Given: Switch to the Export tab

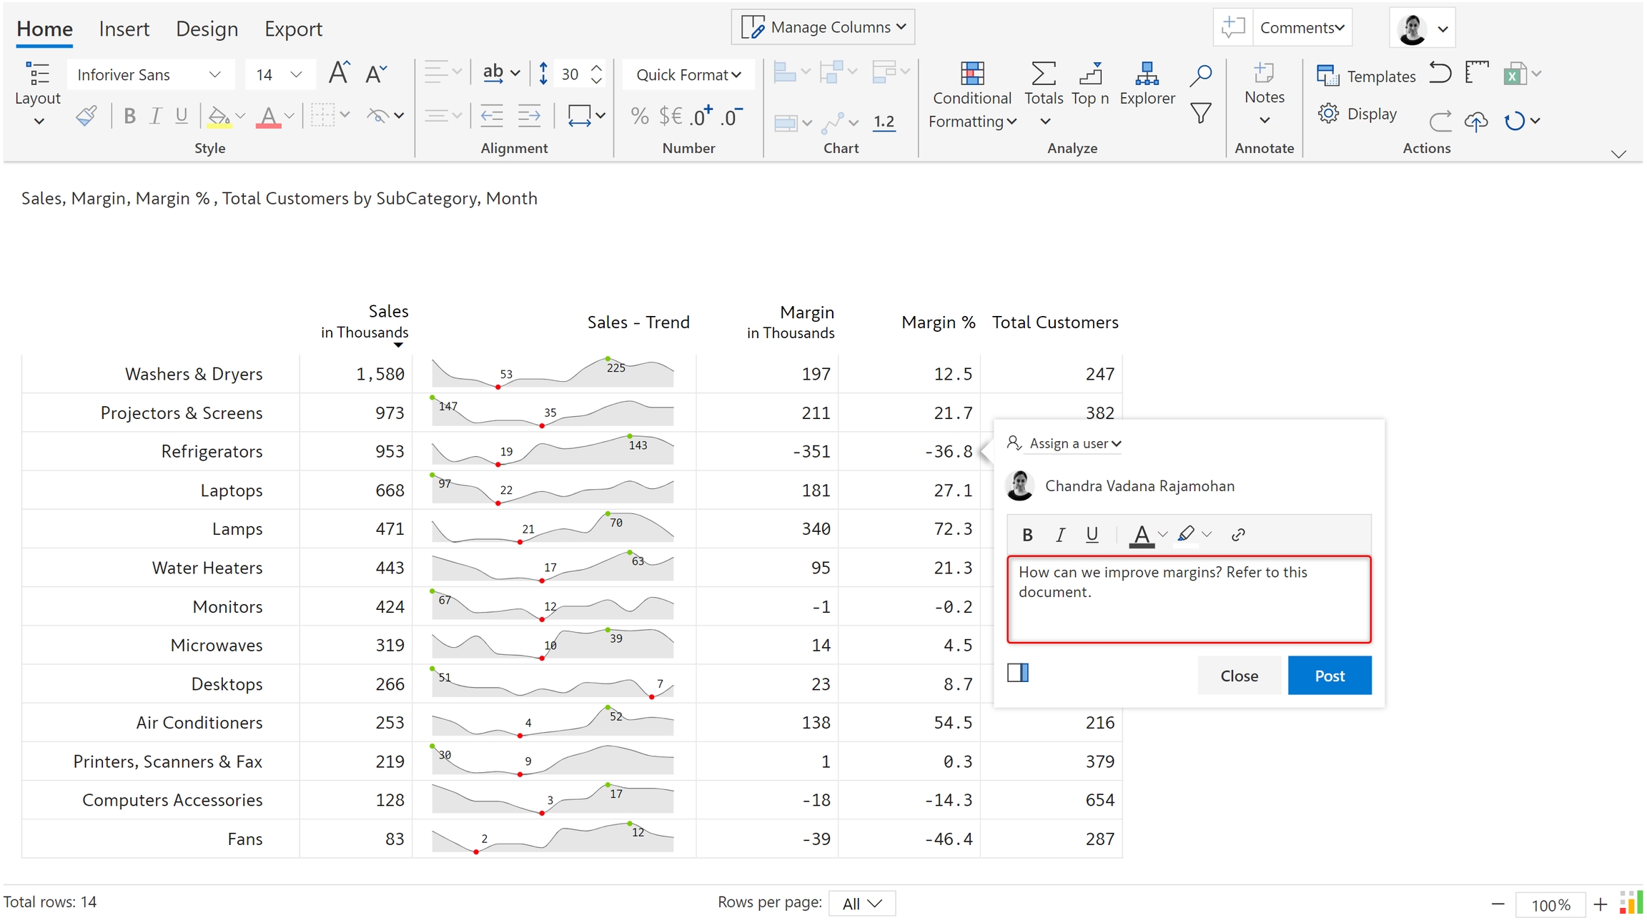Looking at the screenshot, I should point(293,29).
